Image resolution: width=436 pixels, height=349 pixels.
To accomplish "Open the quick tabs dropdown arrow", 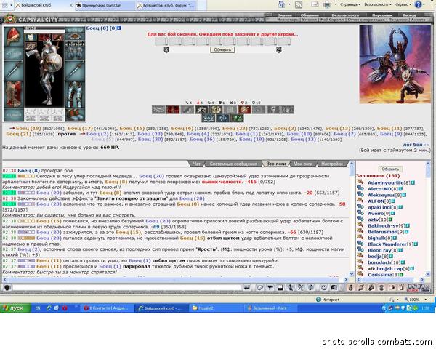I will [11, 5].
